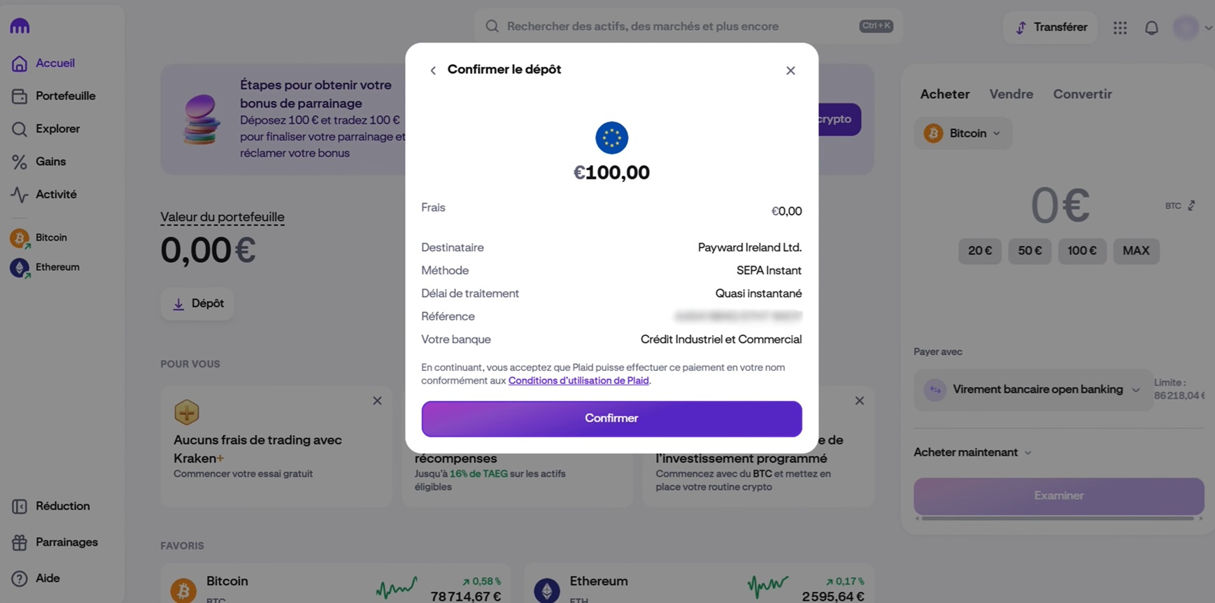Close the deposit confirmation dialog
The image size is (1215, 603).
click(x=790, y=71)
